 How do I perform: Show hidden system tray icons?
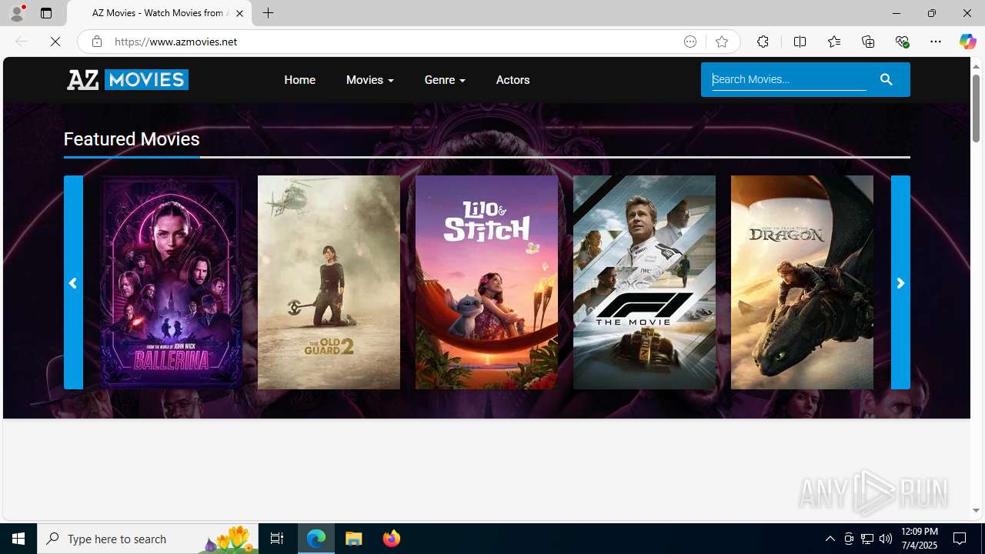pos(830,539)
